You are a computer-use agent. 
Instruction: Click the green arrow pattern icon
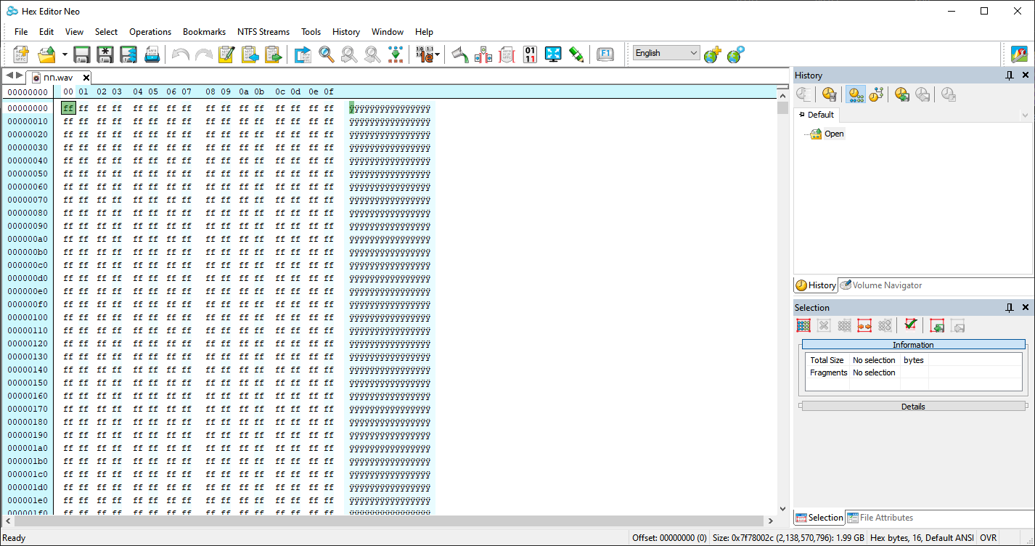395,54
